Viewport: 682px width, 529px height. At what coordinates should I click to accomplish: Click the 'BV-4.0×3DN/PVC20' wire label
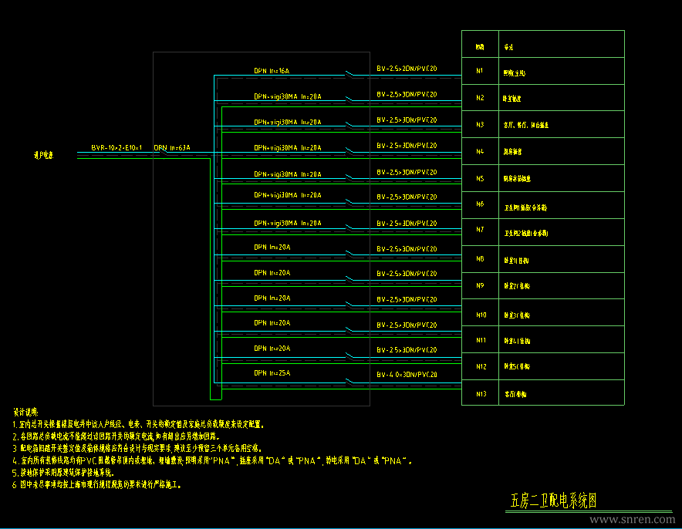[x=407, y=374]
